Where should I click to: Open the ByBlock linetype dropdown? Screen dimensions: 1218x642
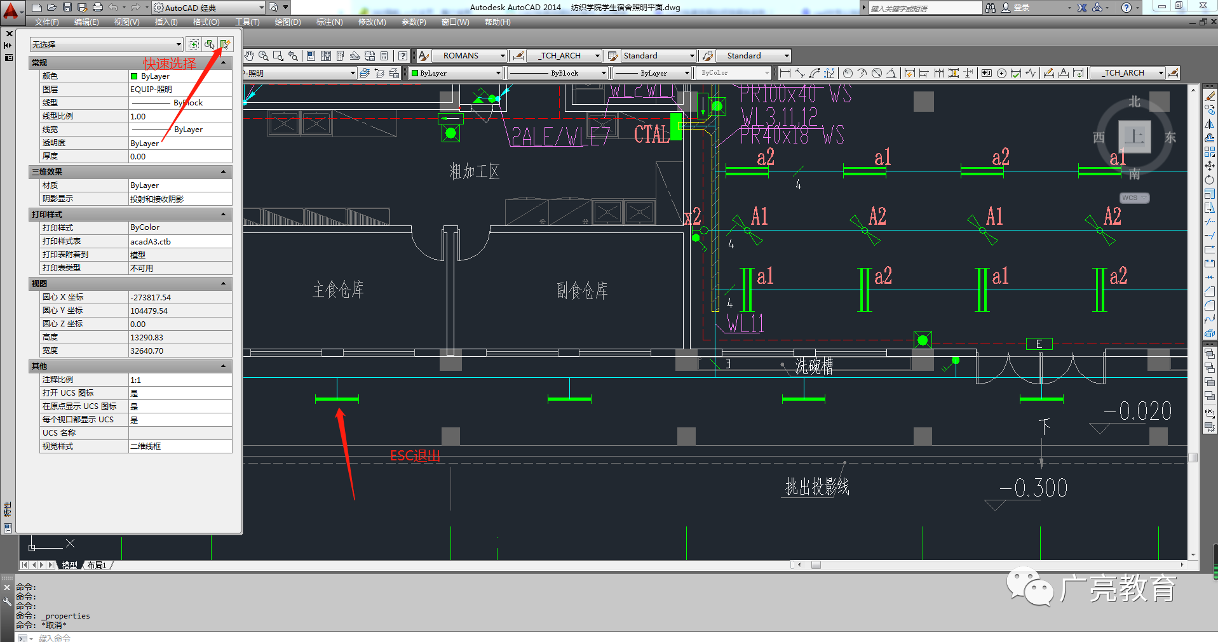pos(558,73)
